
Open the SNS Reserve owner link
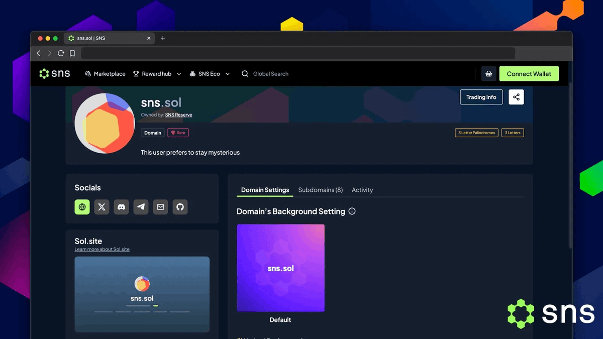[178, 115]
